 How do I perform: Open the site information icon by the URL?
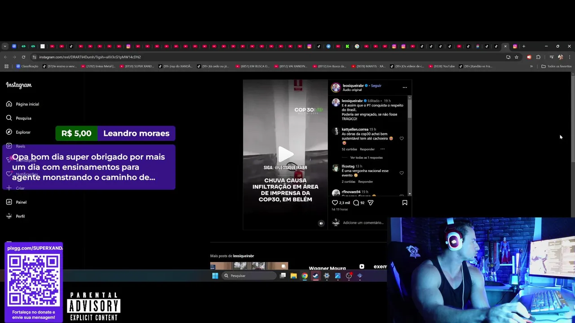point(34,57)
